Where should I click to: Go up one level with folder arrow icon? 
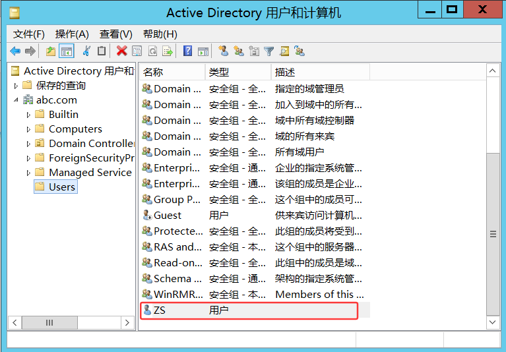[x=51, y=51]
